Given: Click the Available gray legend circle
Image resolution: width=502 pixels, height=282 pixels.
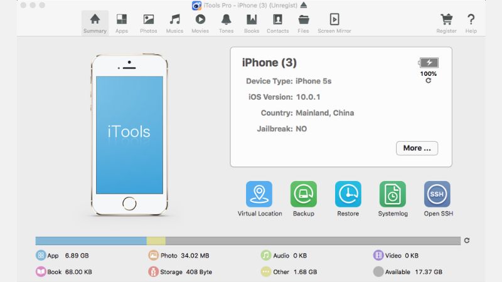Looking at the screenshot, I should (378, 272).
